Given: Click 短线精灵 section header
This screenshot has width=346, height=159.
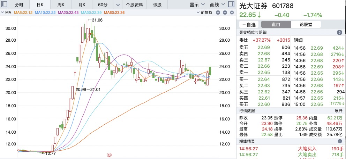Looking at the screenshot, I should pyautogui.click(x=247, y=141).
